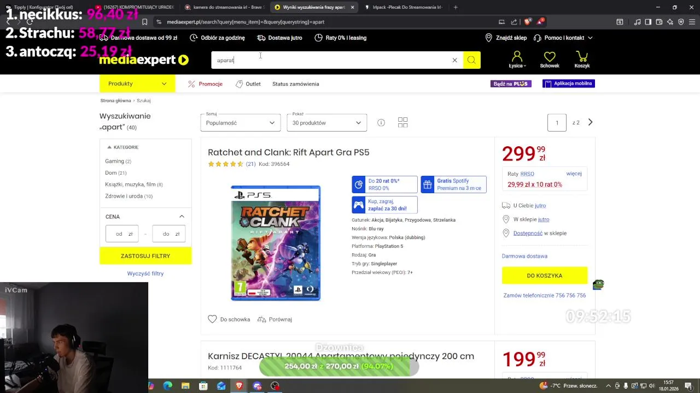Click the minimum price od field

[x=122, y=234]
